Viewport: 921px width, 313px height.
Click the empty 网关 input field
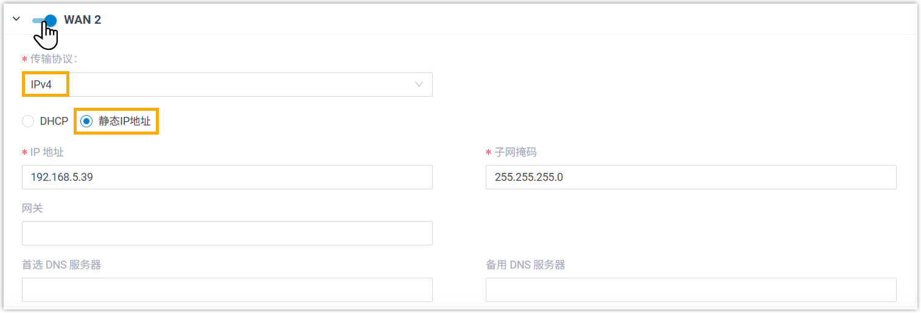226,233
